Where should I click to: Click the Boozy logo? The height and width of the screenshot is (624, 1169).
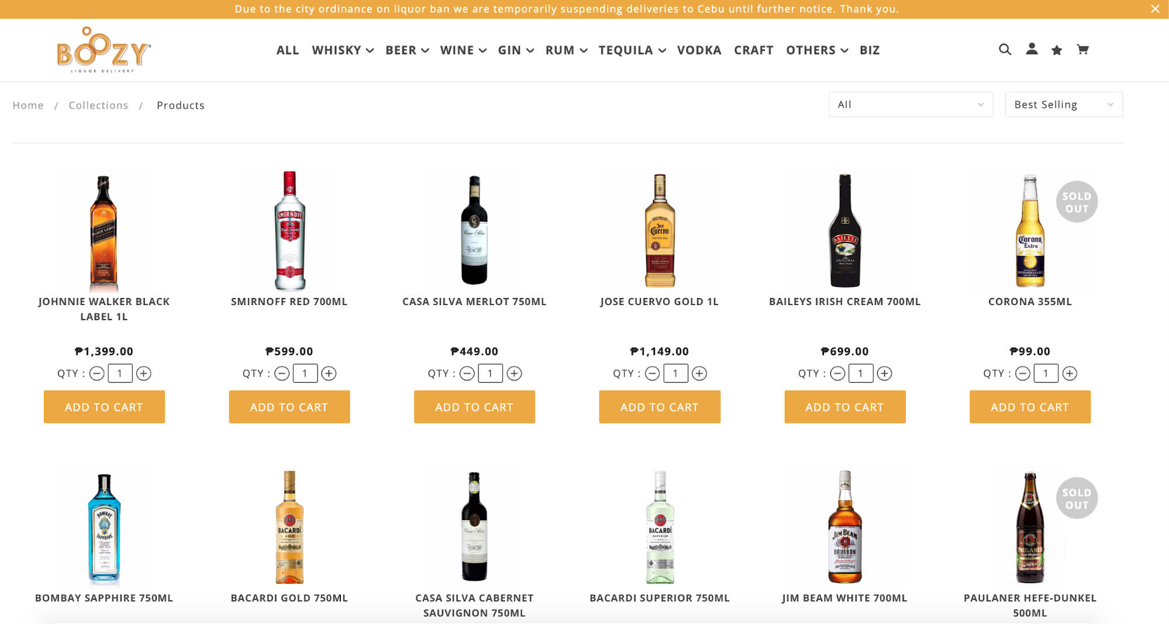pos(104,50)
